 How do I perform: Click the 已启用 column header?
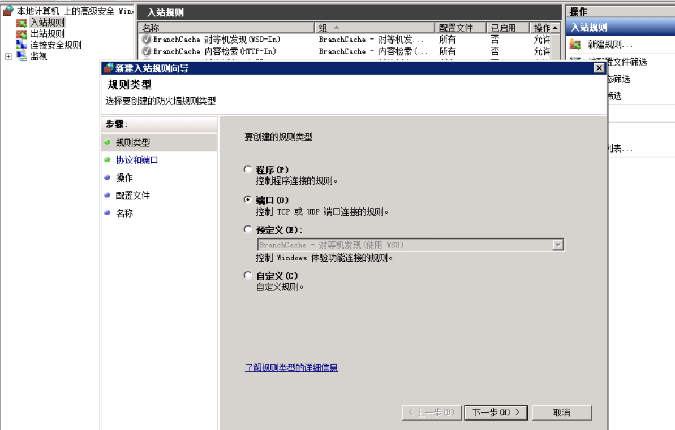tap(508, 28)
